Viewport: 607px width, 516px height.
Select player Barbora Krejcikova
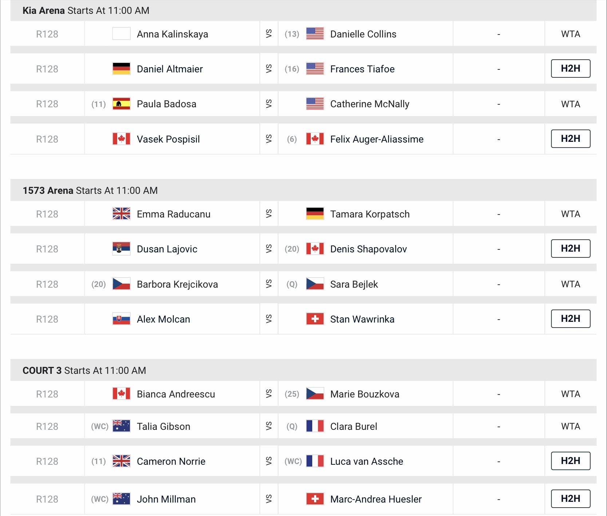(x=177, y=284)
